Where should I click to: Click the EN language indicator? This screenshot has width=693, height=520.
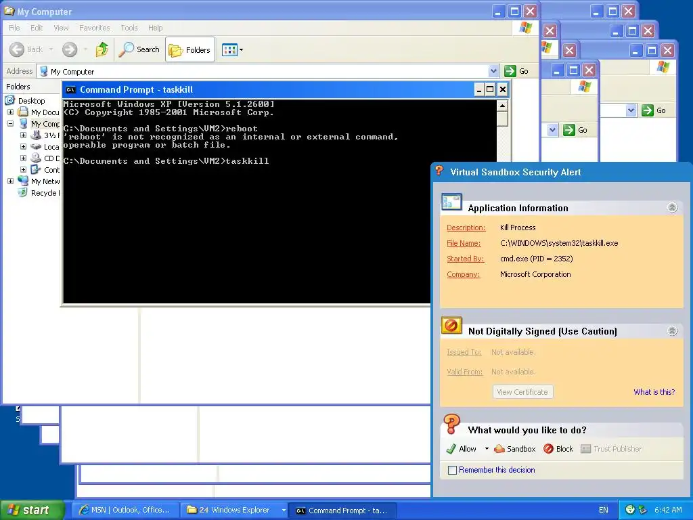(603, 510)
